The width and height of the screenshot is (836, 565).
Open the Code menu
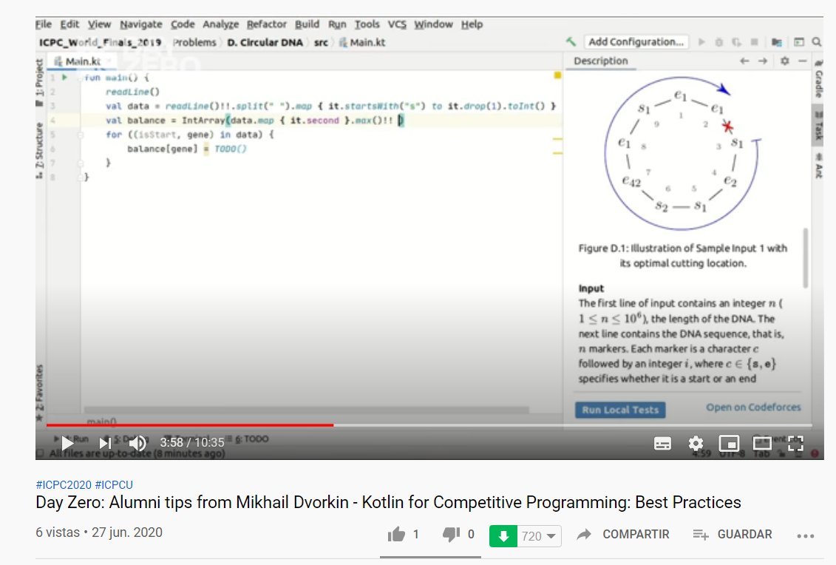[183, 24]
